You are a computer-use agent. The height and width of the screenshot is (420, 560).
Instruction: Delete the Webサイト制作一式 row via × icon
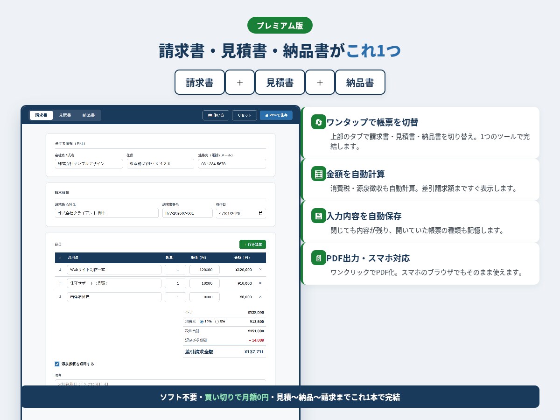tap(260, 270)
